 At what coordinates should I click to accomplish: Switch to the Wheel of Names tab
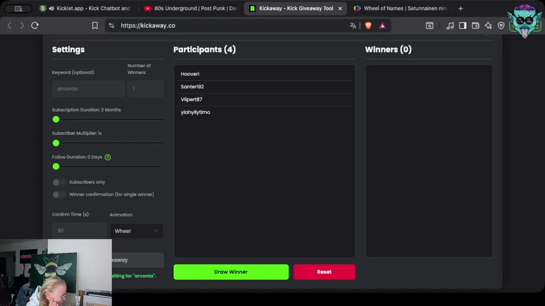(x=400, y=8)
